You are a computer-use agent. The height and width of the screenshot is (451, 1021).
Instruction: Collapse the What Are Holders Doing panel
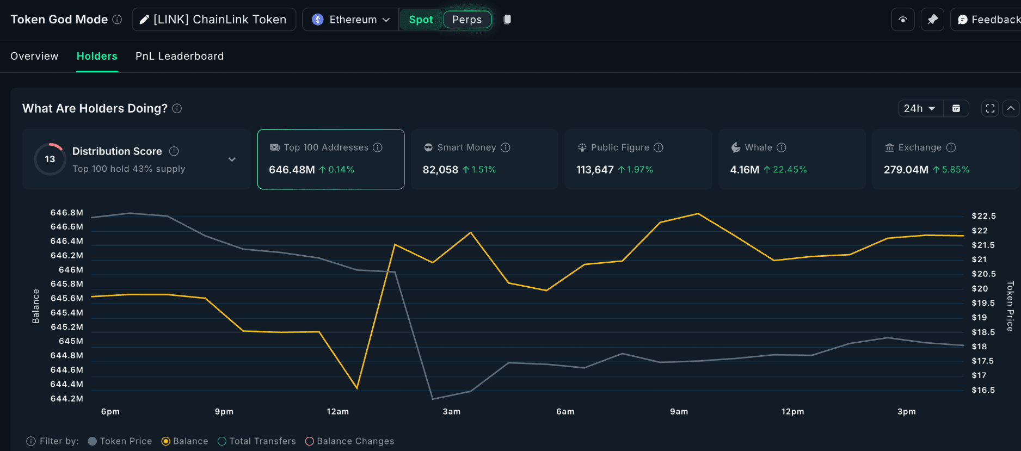pyautogui.click(x=1011, y=108)
